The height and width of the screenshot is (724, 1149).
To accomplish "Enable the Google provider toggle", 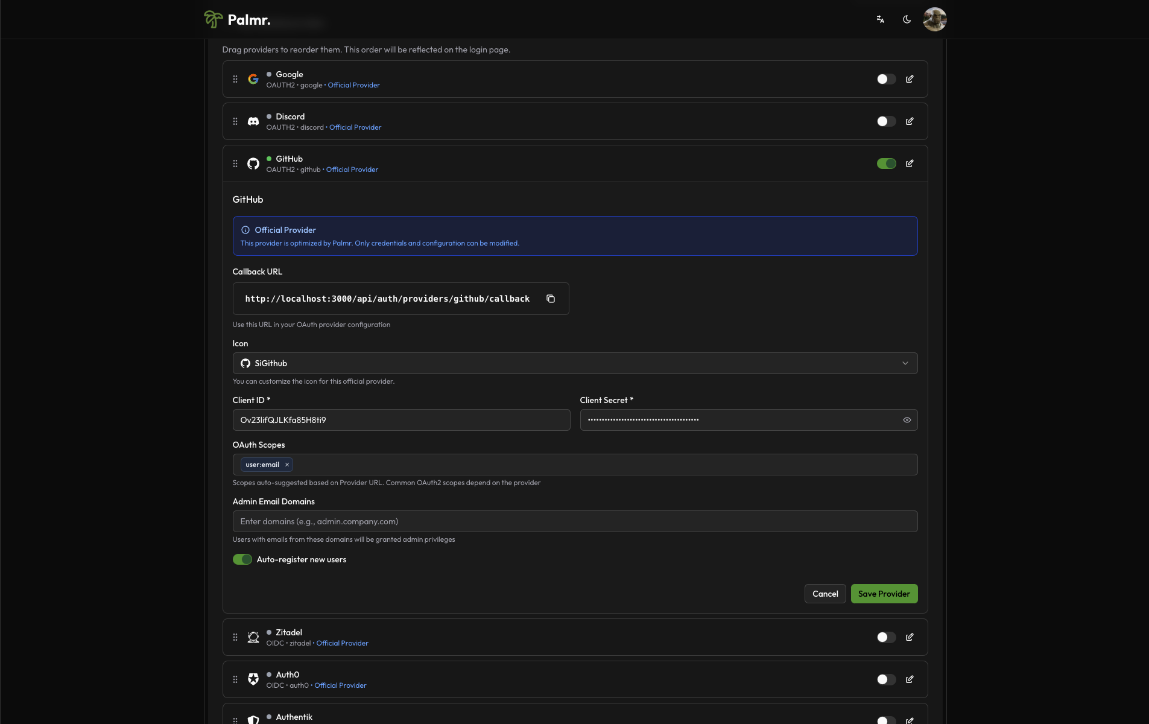I will pyautogui.click(x=886, y=79).
